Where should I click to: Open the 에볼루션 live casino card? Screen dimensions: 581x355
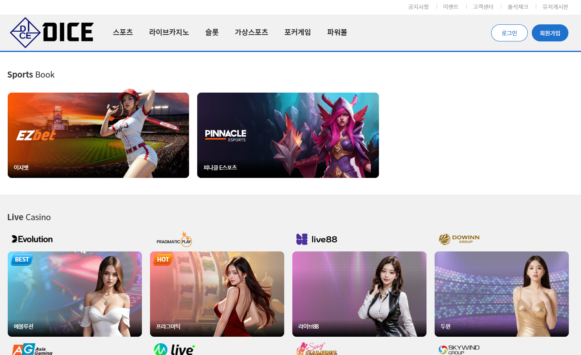click(75, 294)
